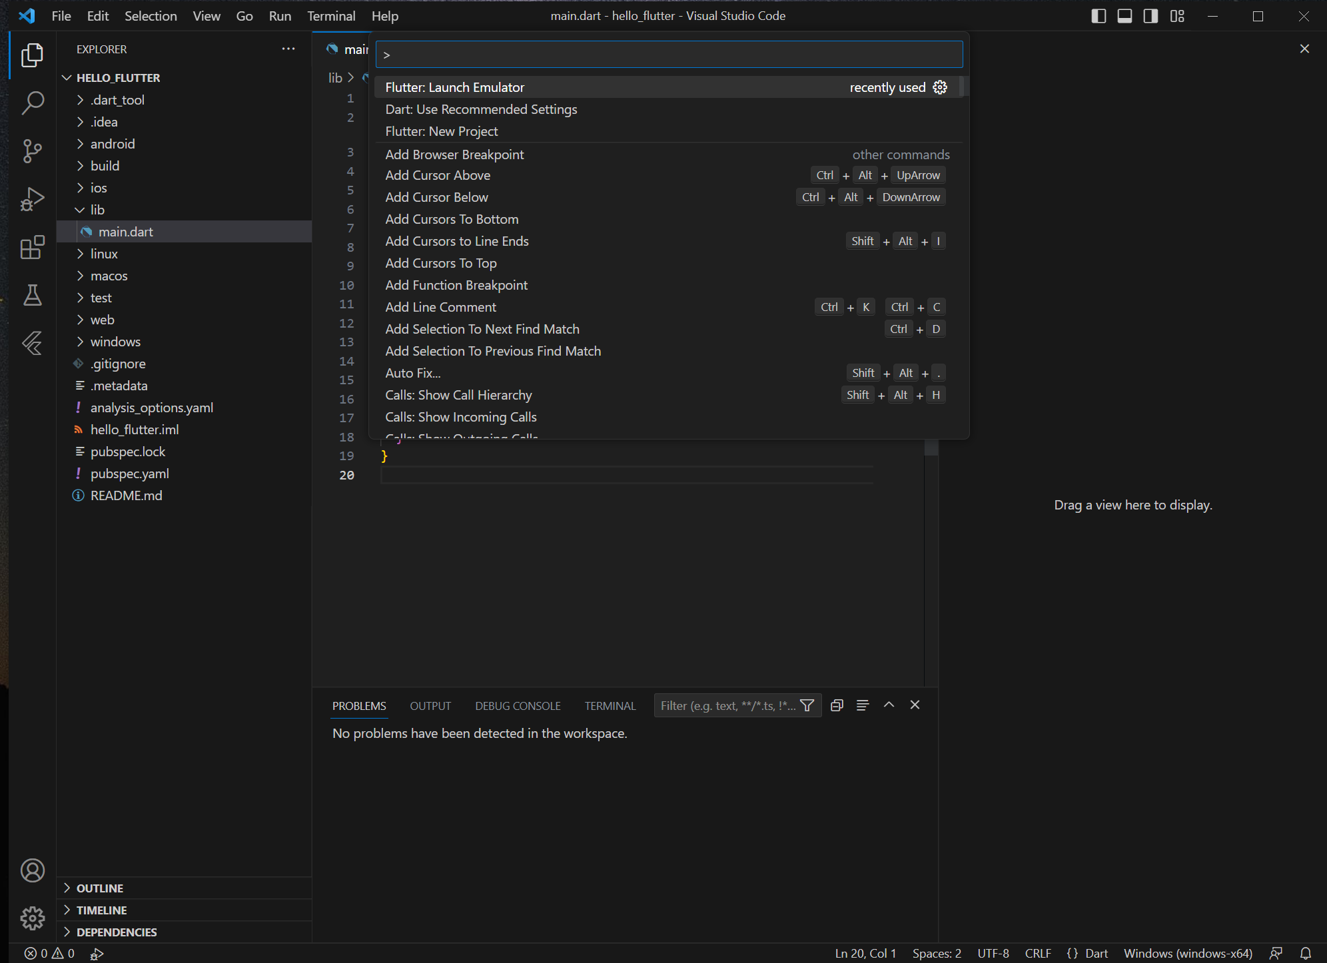Viewport: 1327px width, 963px height.
Task: Click in the command palette input
Action: pyautogui.click(x=669, y=55)
